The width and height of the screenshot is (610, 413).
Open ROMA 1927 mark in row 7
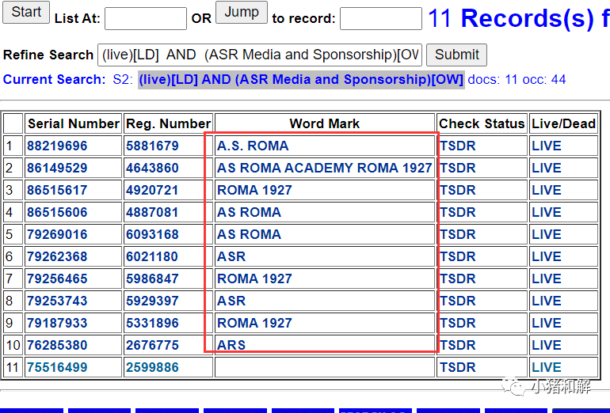coord(254,278)
